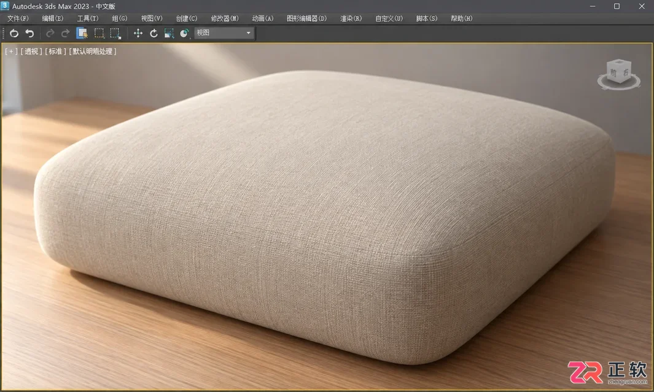654x392 pixels.
Task: Open the 文件(F) menu
Action: point(18,18)
